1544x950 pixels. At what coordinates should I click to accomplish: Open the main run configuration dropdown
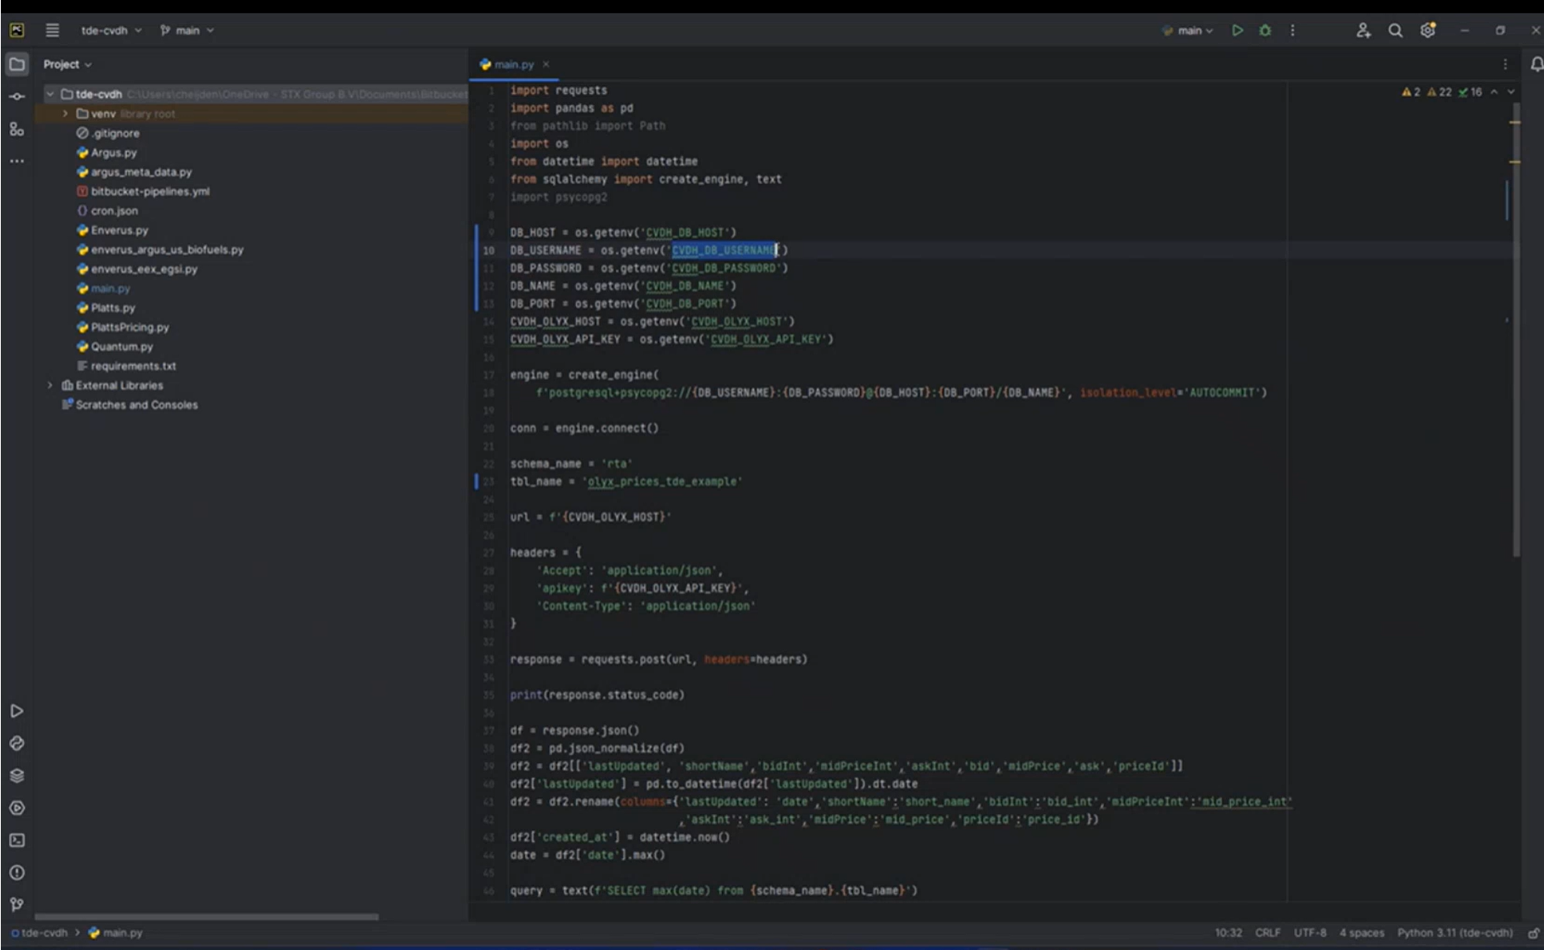point(1188,31)
